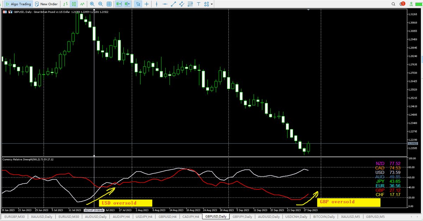Switch to GBPUSD,H4 chart tab
The height and width of the screenshot is (221, 423).
168,217
